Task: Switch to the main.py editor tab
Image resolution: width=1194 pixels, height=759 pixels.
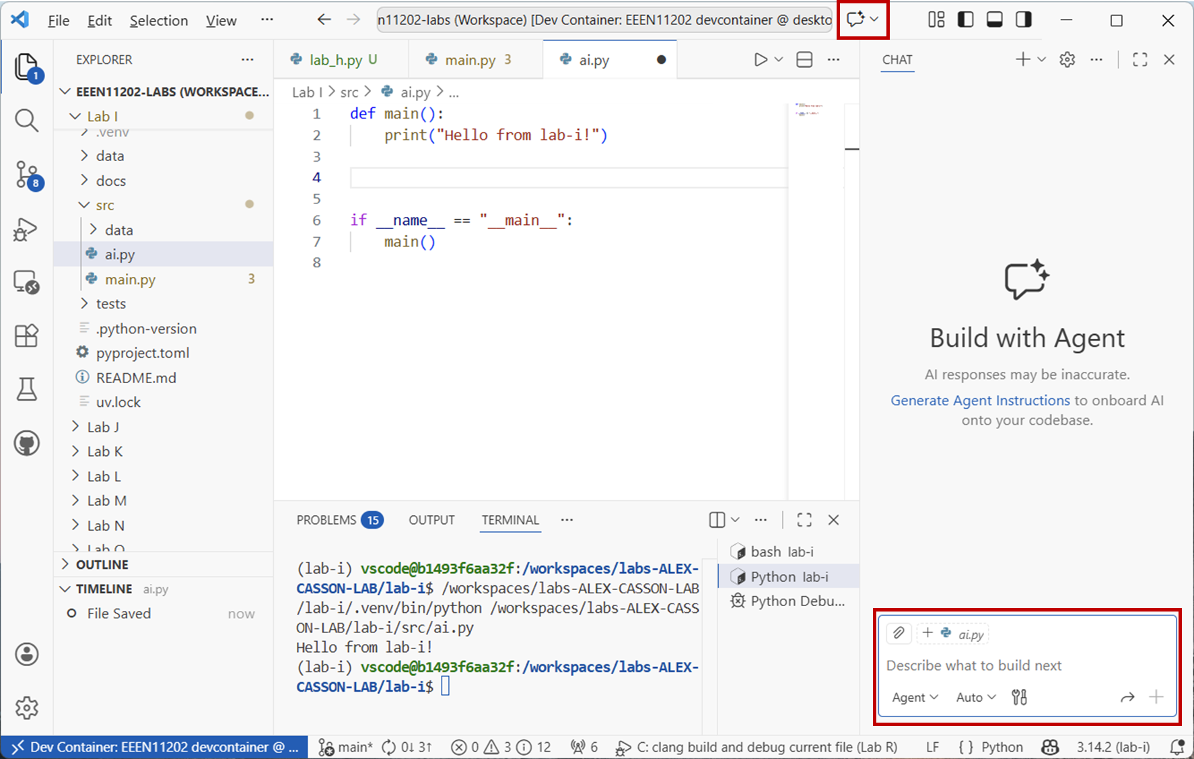Action: pos(470,60)
